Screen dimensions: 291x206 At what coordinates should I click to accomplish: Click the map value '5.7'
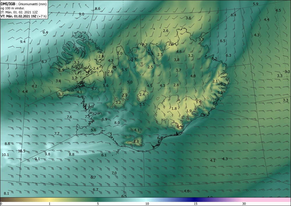click(94, 89)
